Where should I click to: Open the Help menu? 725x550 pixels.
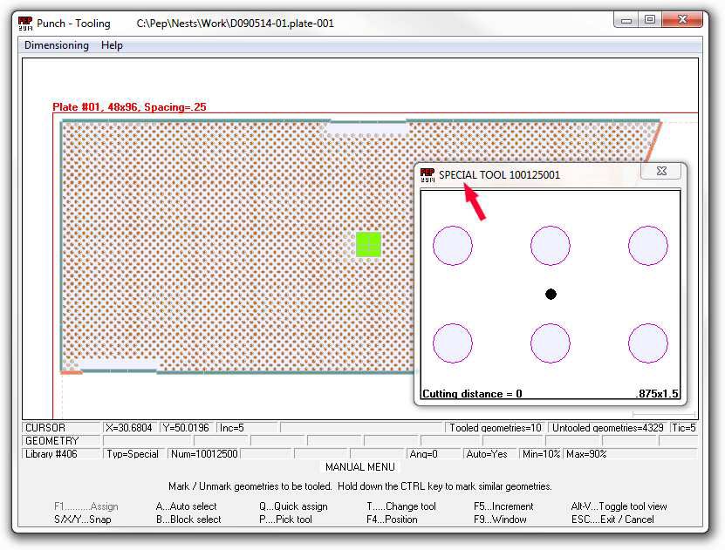(112, 45)
